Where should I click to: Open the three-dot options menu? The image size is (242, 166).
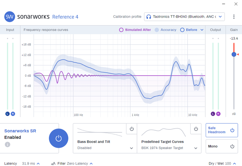click(234, 17)
